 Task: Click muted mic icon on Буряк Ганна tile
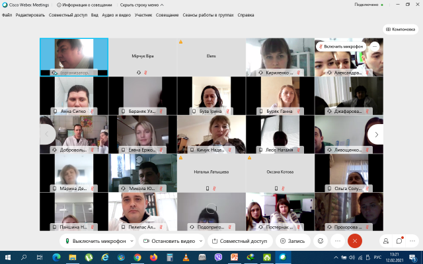298,112
